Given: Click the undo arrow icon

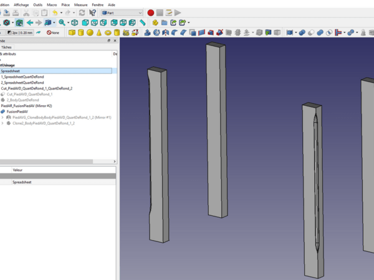Looking at the screenshot, I should pyautogui.click(x=55, y=12).
